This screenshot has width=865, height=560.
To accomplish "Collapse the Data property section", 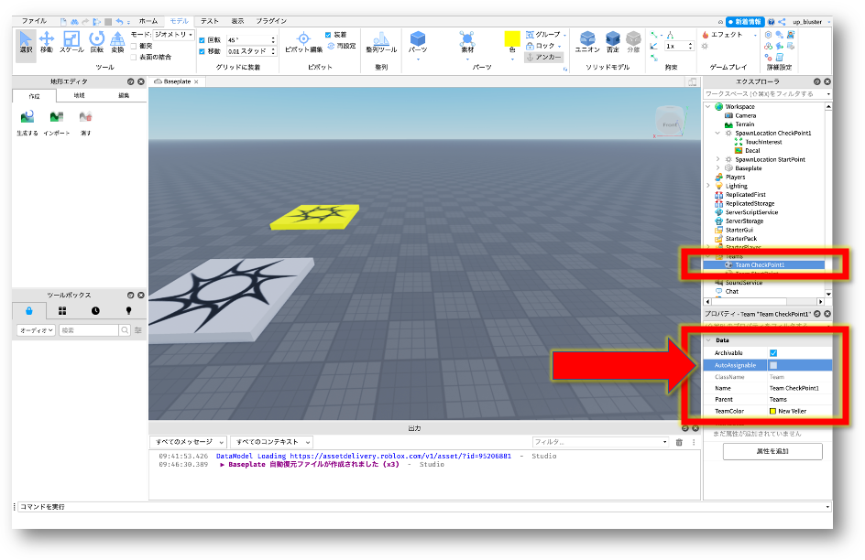I will coord(708,340).
